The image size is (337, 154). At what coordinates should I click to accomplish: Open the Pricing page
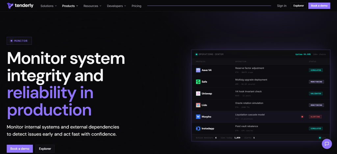tap(137, 6)
